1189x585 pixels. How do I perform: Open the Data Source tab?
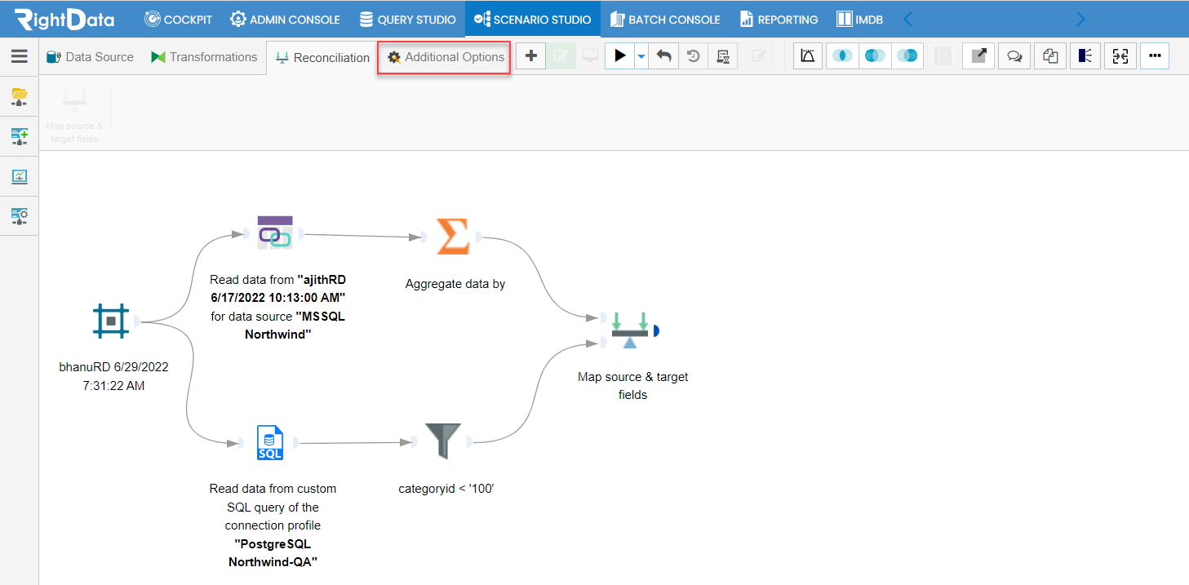click(x=90, y=57)
